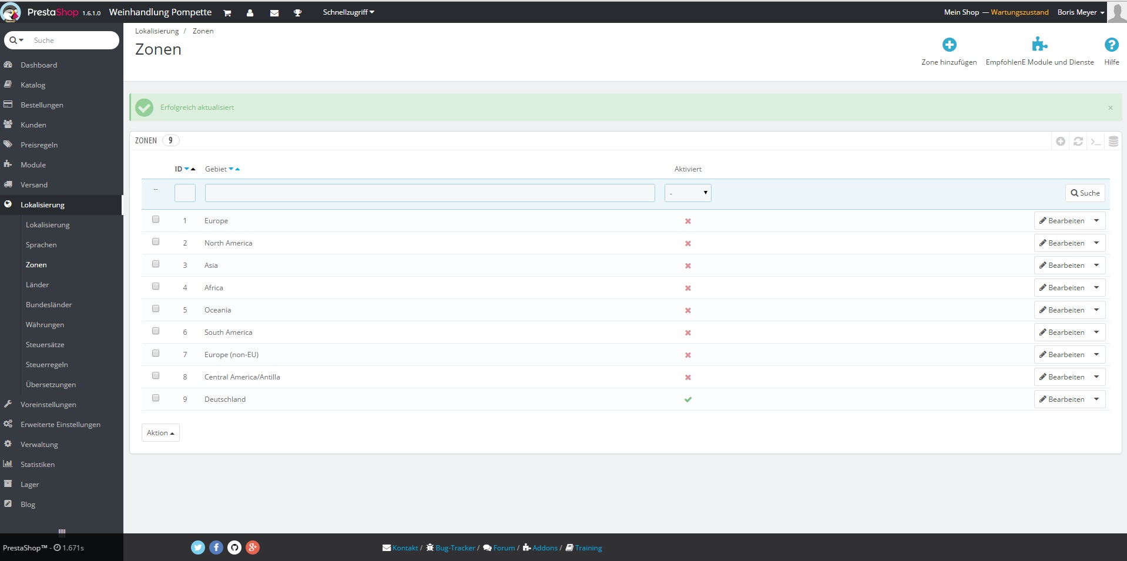Open Mein Shop link

pos(961,12)
